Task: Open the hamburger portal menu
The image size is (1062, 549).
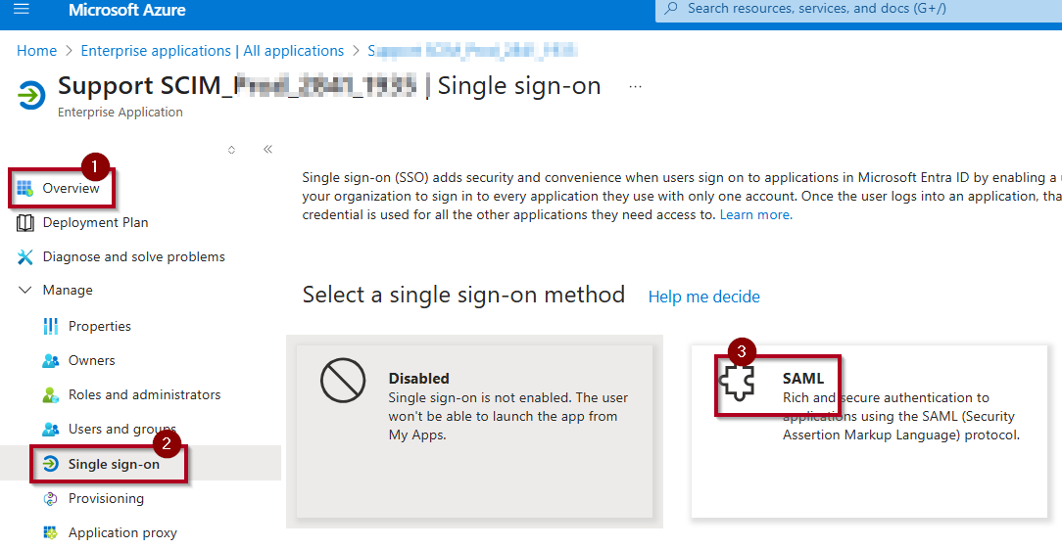Action: click(21, 9)
